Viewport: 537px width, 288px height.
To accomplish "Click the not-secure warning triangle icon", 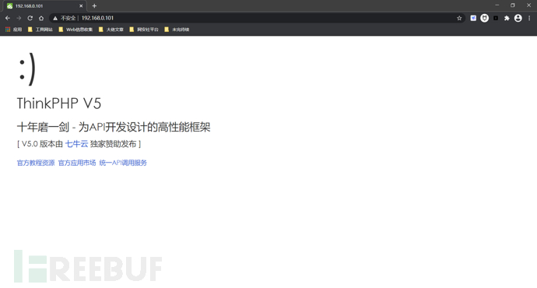I will click(55, 18).
